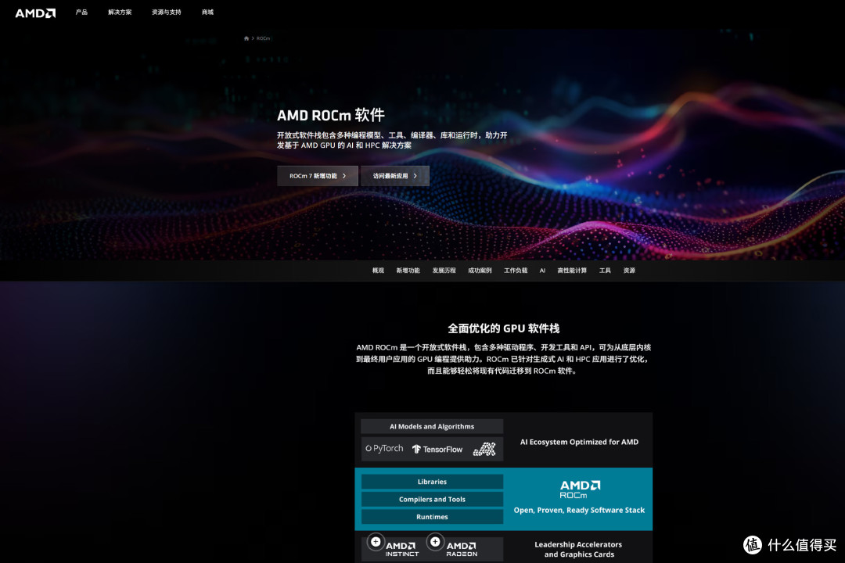The image size is (845, 563).
Task: Click 'AI Ecosystem Optimized for AMD' text
Action: [x=579, y=442]
